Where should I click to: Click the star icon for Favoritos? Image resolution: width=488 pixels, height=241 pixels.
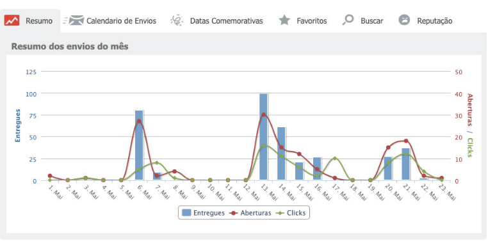coord(284,20)
